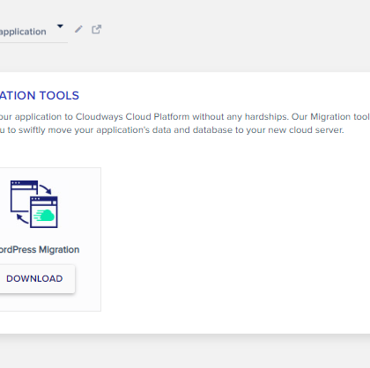Image resolution: width=370 pixels, height=368 pixels.
Task: Click the front browser window in graphic
Action: (44, 212)
